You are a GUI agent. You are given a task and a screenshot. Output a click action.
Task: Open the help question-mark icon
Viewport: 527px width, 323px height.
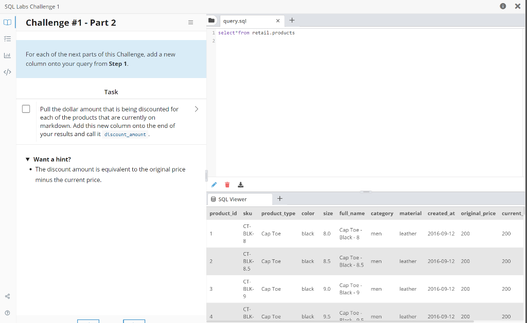coord(7,312)
